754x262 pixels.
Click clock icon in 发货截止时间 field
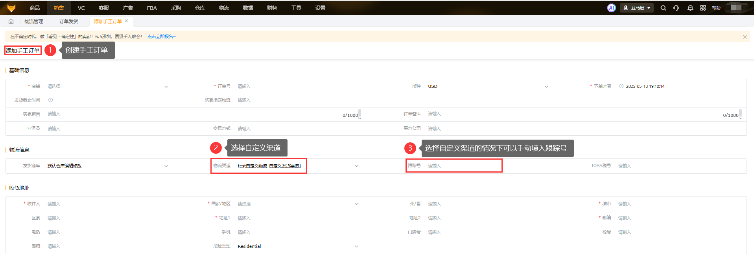(x=50, y=100)
